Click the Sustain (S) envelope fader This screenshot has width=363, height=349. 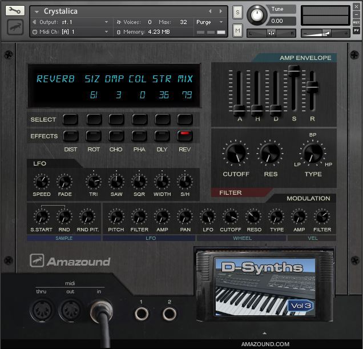294,70
